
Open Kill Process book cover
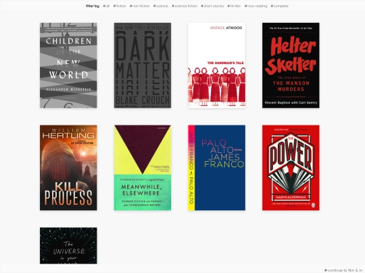[68, 168]
